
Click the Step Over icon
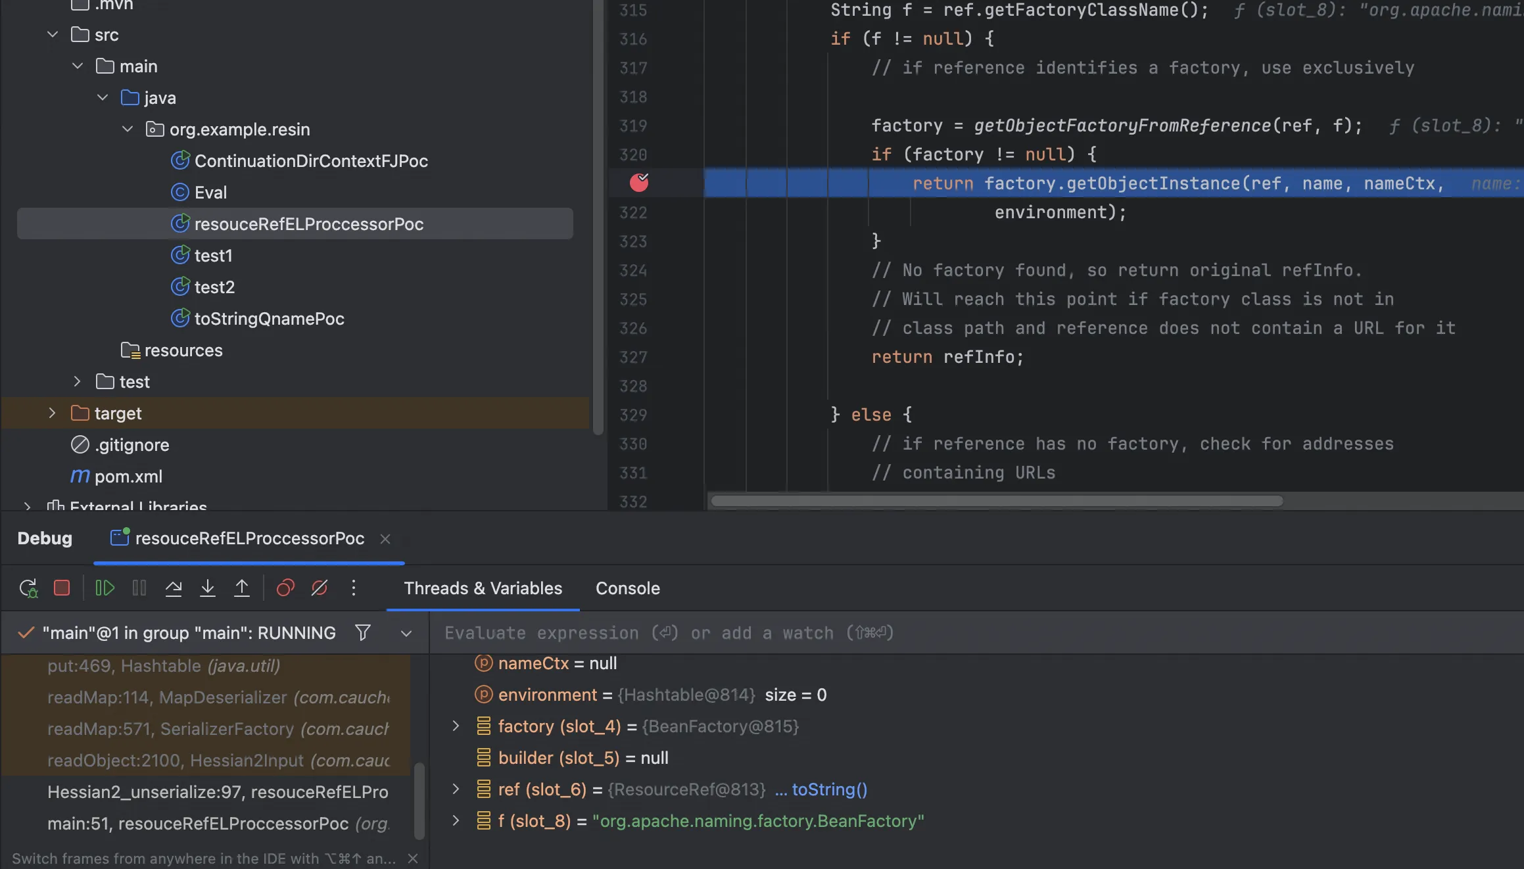[x=174, y=588]
